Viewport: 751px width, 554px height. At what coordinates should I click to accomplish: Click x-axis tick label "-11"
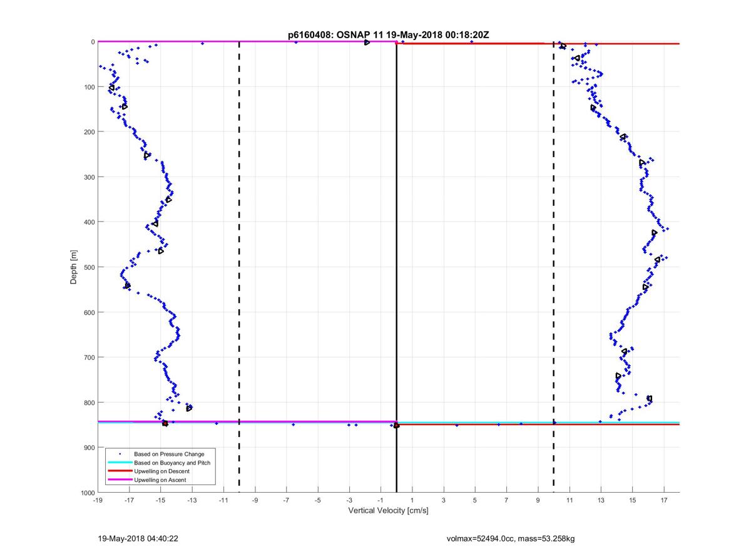click(223, 500)
